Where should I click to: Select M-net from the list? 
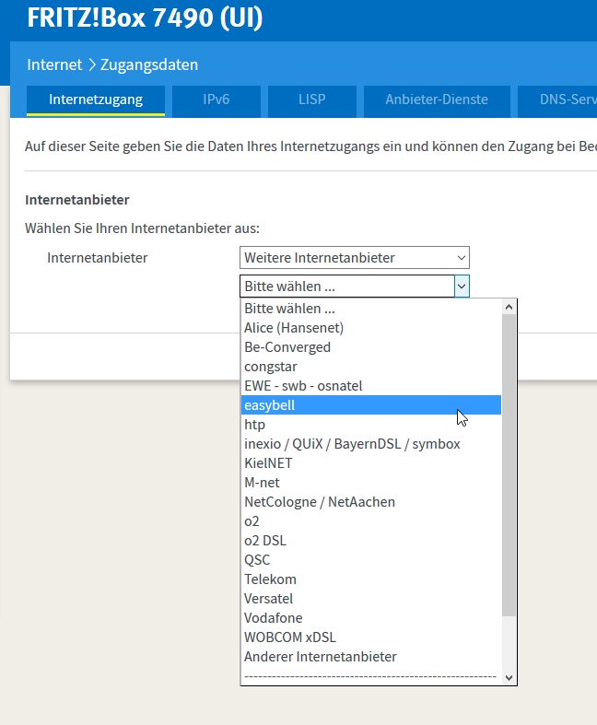tap(371, 483)
